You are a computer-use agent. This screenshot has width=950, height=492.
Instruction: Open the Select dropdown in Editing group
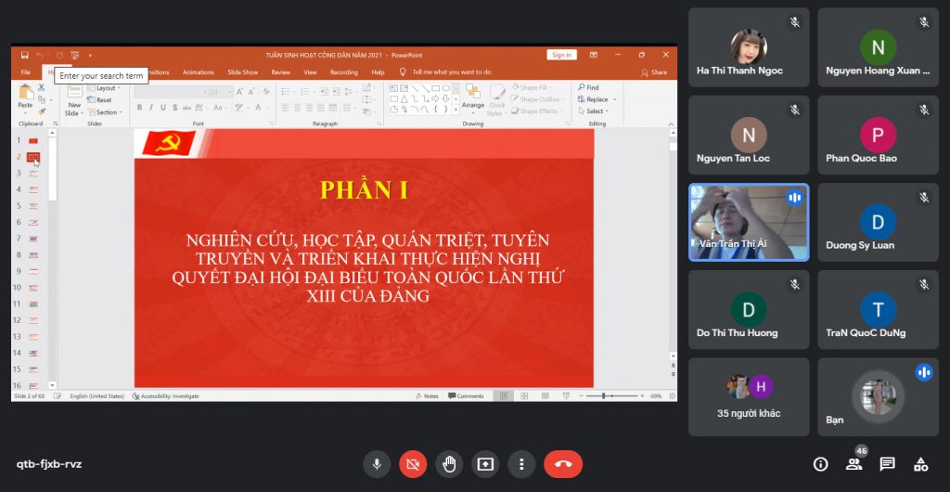point(596,111)
